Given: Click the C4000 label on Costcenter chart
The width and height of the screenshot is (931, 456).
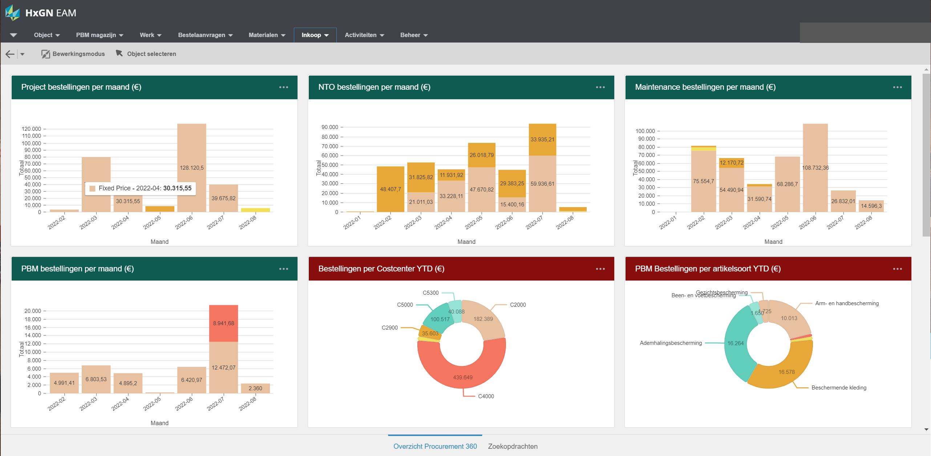Looking at the screenshot, I should [x=486, y=396].
